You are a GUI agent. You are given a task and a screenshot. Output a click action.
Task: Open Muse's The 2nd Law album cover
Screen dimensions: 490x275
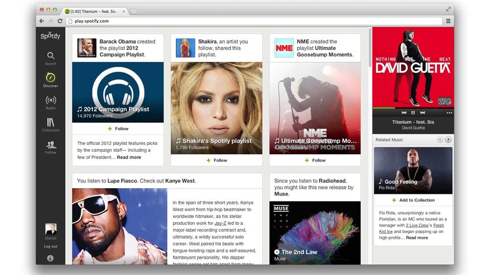[x=315, y=233]
